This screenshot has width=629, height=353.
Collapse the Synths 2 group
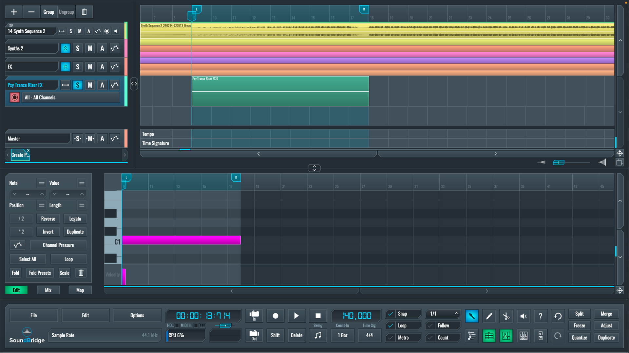pyautogui.click(x=66, y=48)
